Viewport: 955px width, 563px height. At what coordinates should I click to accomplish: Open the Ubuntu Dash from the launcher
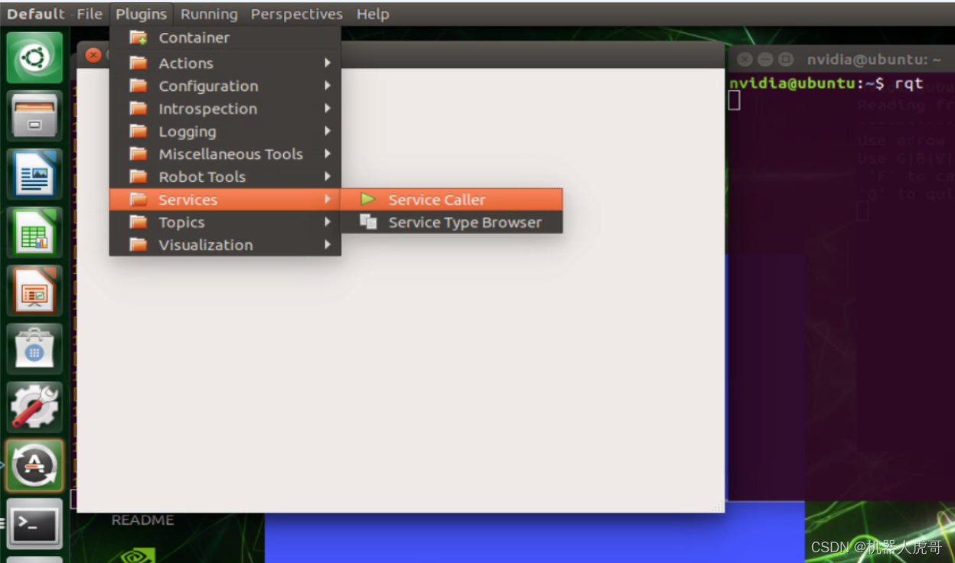coord(34,57)
